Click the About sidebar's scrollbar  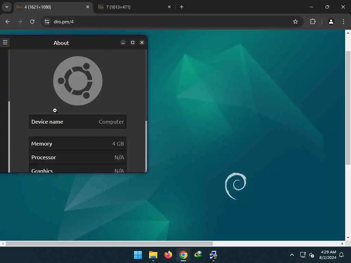[9, 137]
